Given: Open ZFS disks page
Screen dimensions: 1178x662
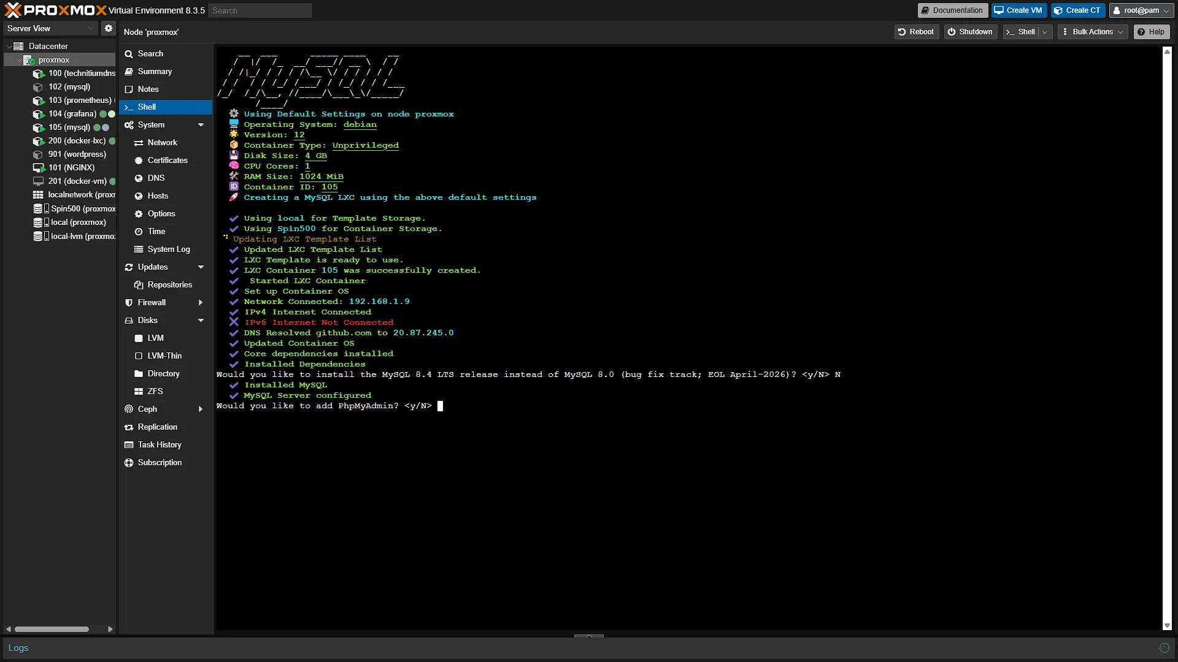Looking at the screenshot, I should coord(166,392).
